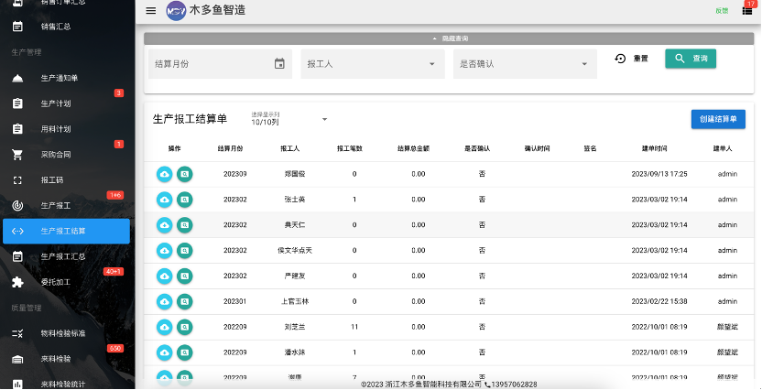The width and height of the screenshot is (762, 390).
Task: Click the reset 重置 refresh icon
Action: (620, 59)
